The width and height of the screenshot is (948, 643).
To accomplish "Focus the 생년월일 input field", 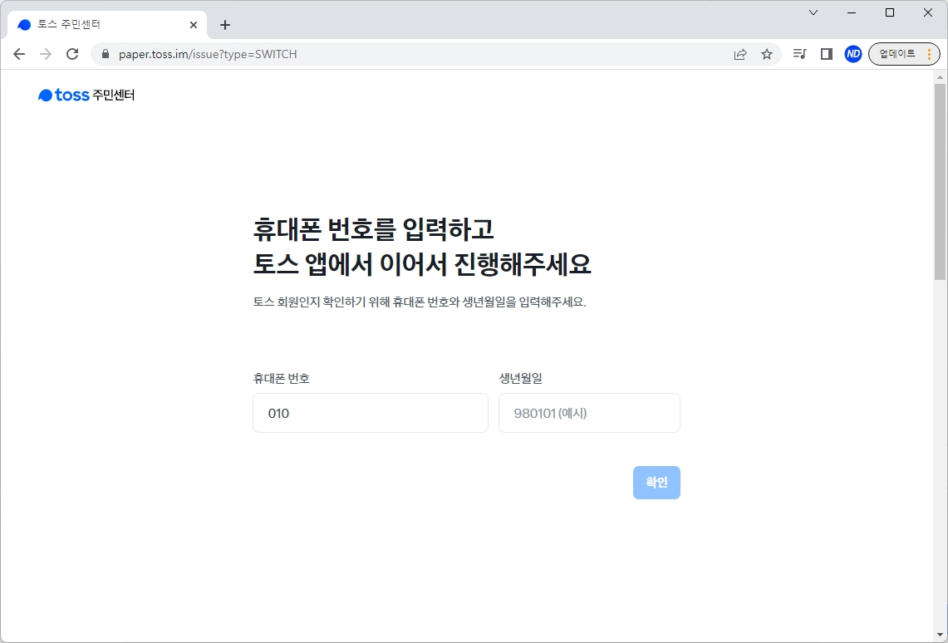I will tap(589, 413).
